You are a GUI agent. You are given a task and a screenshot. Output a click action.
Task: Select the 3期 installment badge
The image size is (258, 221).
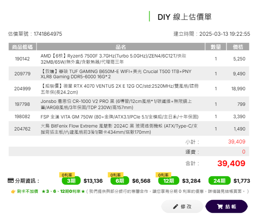(x=71, y=181)
